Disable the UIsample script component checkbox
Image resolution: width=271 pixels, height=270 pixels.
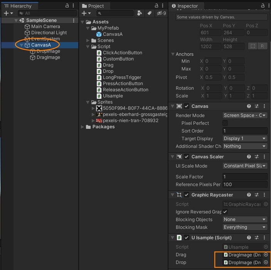point(187,238)
